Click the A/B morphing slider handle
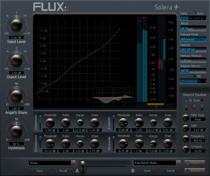210x176 pixels. tap(83, 166)
